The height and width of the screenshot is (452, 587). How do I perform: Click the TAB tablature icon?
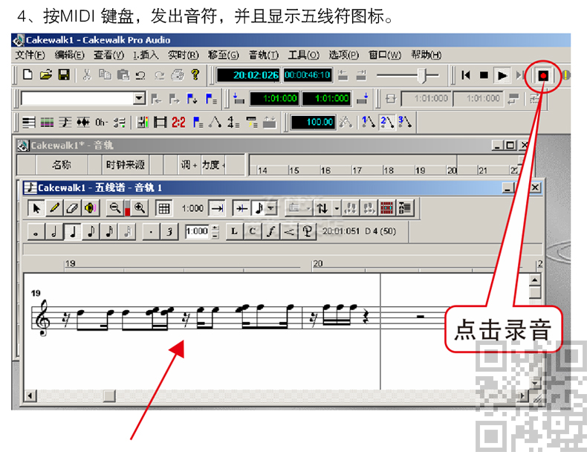(405, 208)
